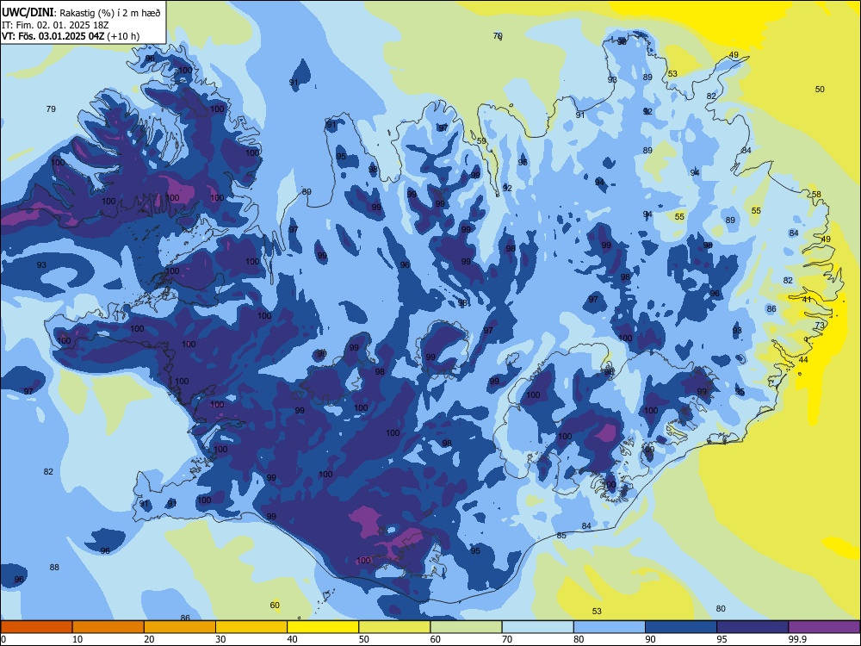Click the '30' legend tick label
Image resolution: width=861 pixels, height=646 pixels.
coord(221,639)
